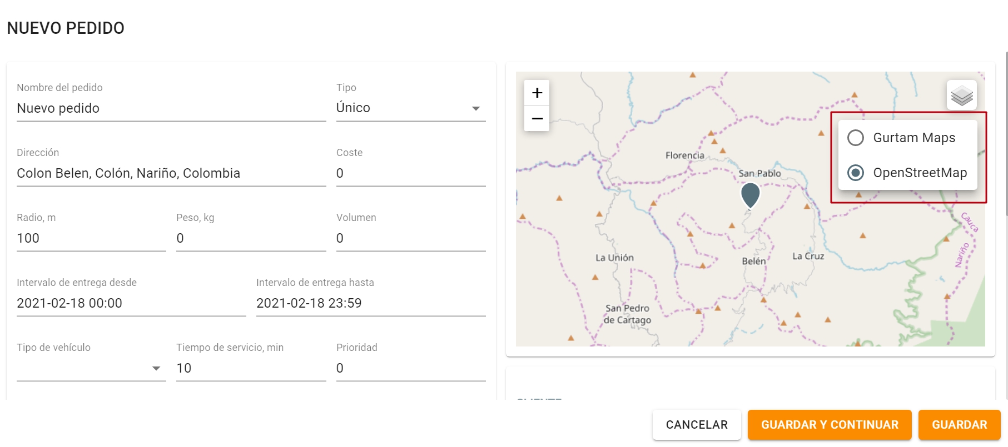The image size is (1008, 447).
Task: Edit the Nombre del pedido field
Action: pyautogui.click(x=171, y=108)
